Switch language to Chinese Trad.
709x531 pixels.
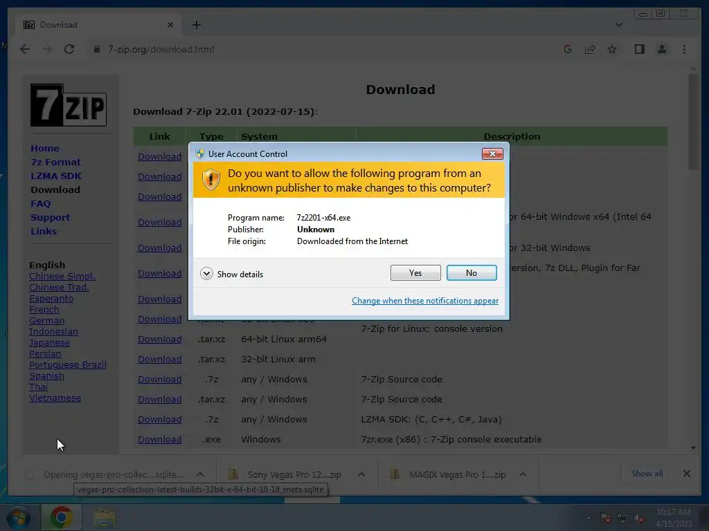tap(59, 287)
